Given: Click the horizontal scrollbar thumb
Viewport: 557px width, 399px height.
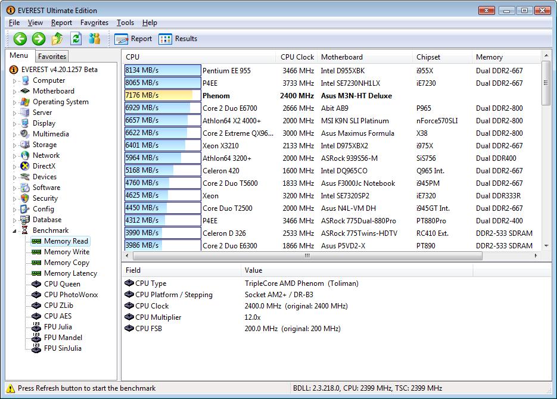Looking at the screenshot, I should [x=307, y=255].
